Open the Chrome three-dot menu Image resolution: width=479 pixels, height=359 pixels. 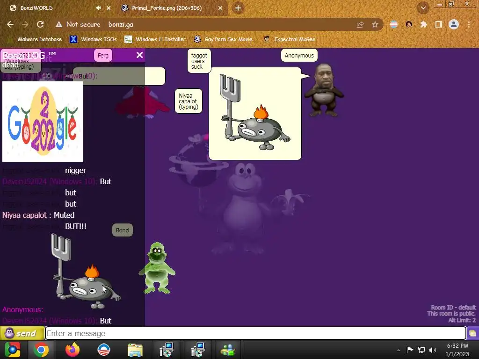pos(469,24)
